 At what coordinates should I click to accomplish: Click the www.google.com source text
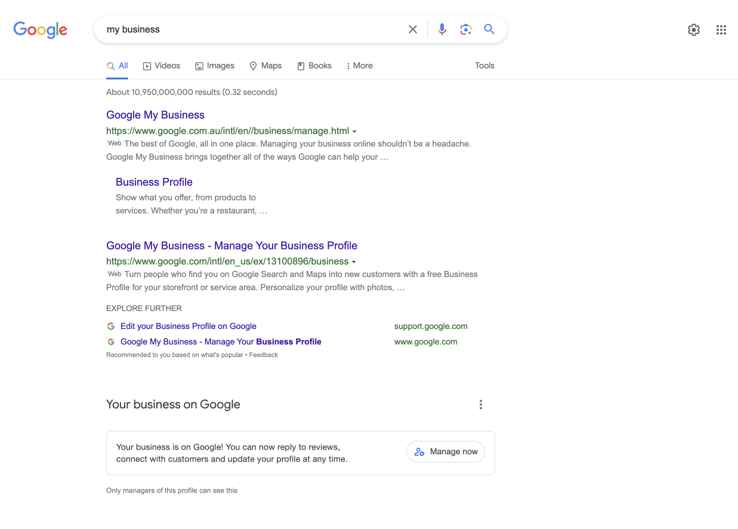tap(426, 342)
